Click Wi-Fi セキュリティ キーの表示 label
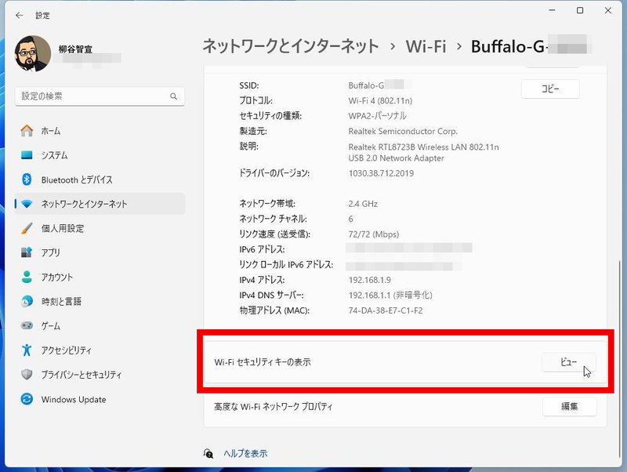This screenshot has height=472, width=627. 263,362
